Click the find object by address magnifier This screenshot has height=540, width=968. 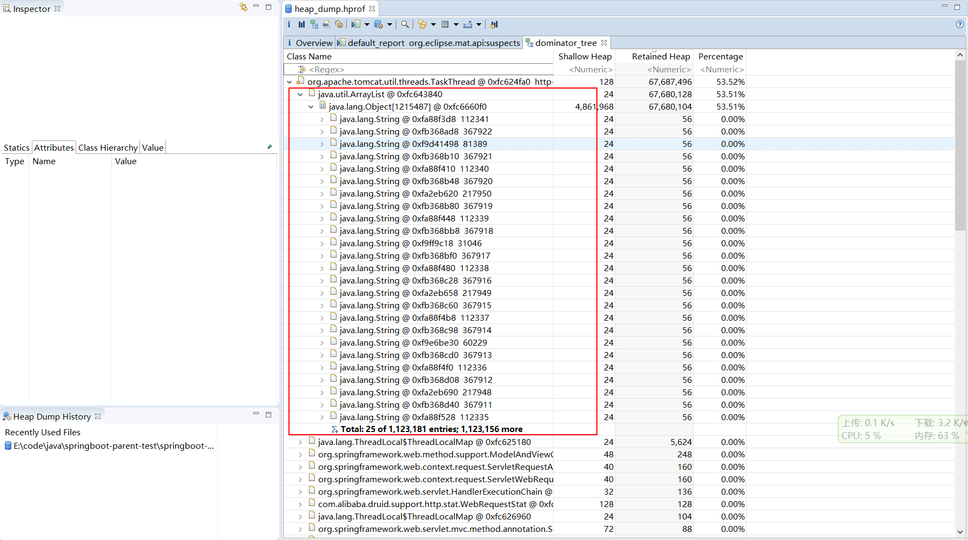405,24
